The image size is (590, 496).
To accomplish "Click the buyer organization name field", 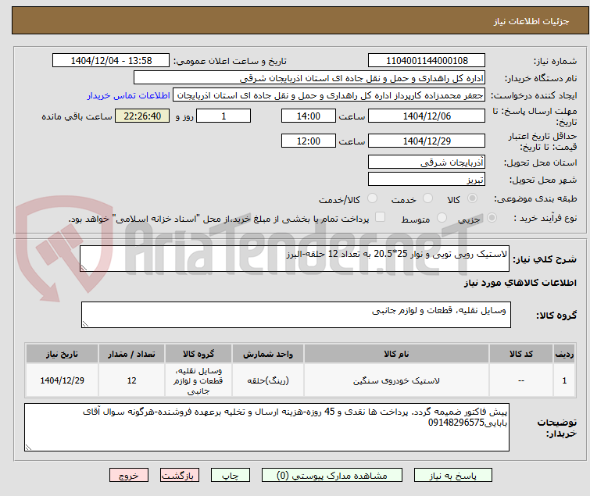I will tap(309, 78).
